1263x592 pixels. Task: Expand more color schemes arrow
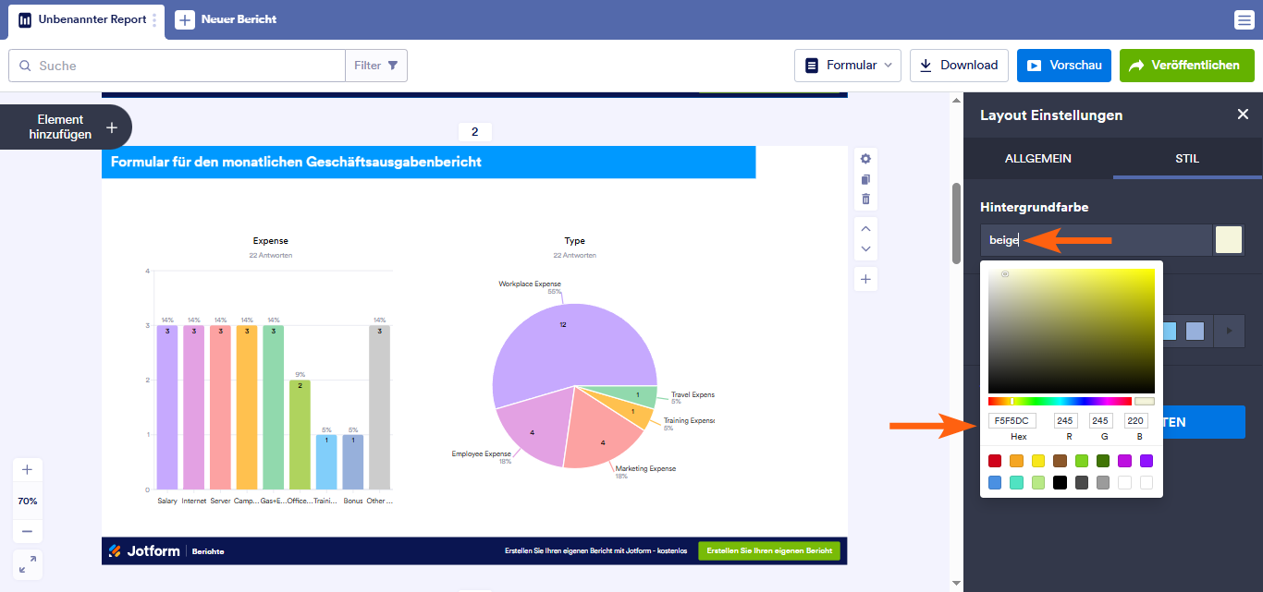coord(1229,331)
